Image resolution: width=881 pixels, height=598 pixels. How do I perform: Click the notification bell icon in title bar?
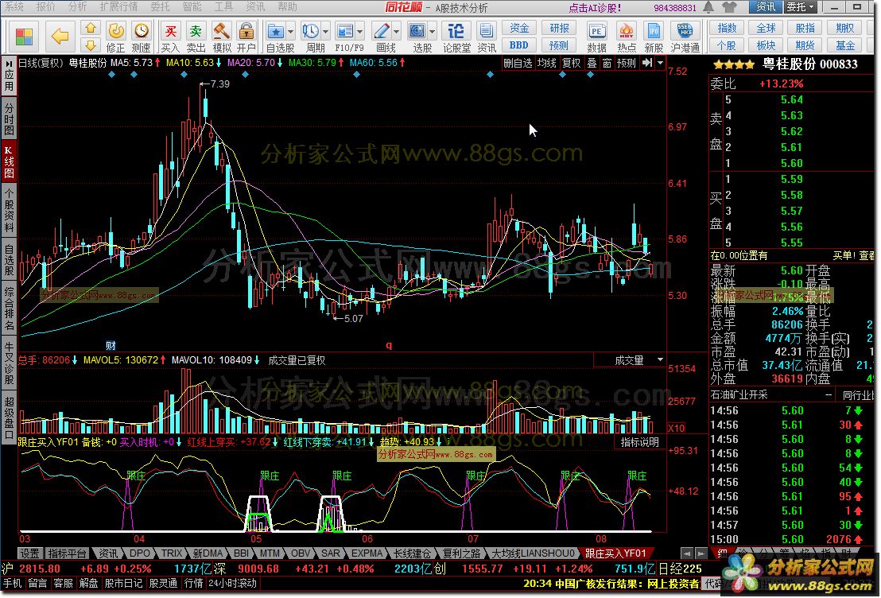click(x=709, y=7)
